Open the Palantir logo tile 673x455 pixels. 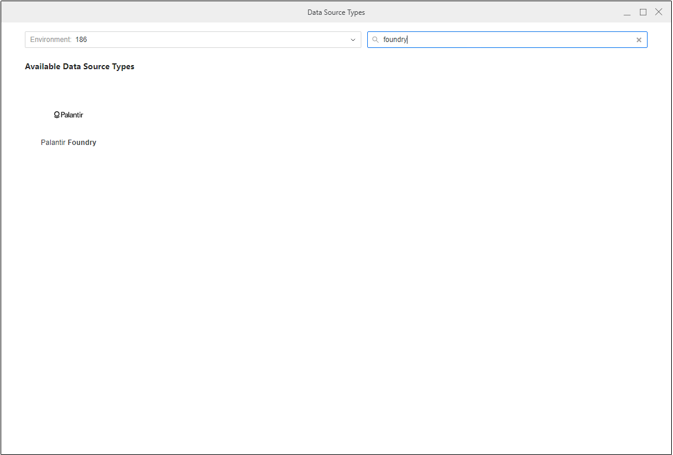point(69,115)
